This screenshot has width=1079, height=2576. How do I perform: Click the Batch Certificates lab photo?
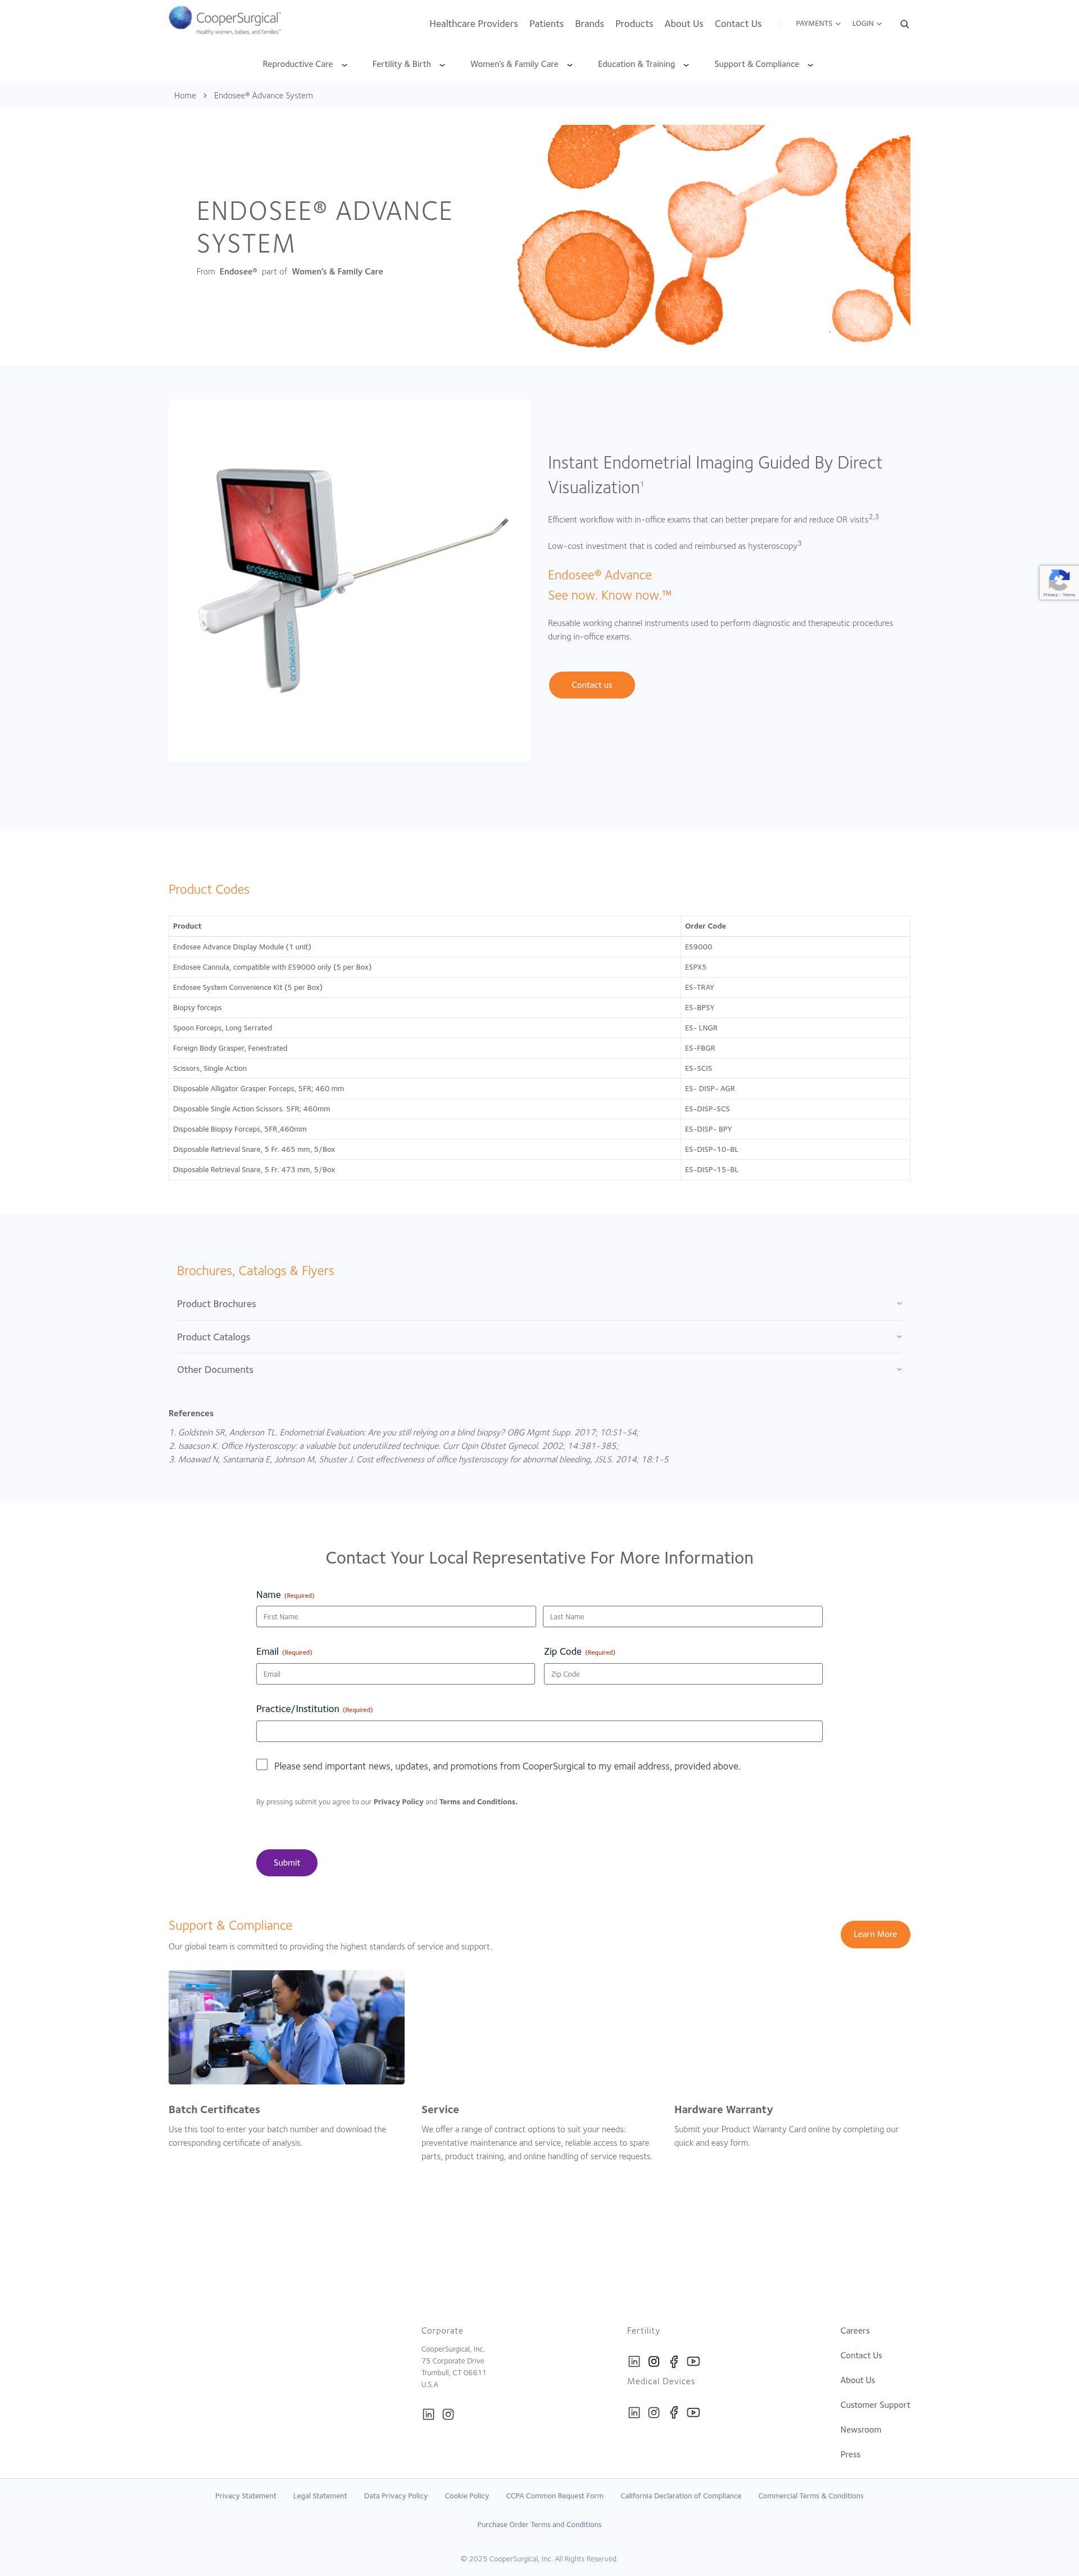coord(287,2027)
